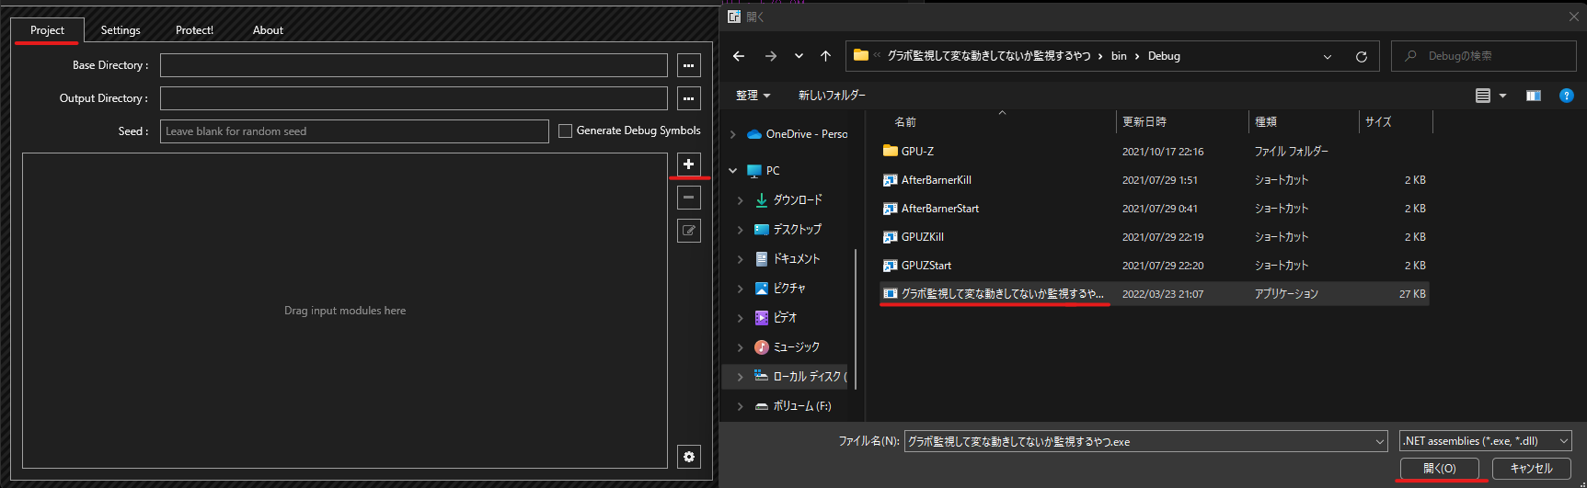Click the edit module pencil button
This screenshot has height=488, width=1587.
tap(688, 231)
